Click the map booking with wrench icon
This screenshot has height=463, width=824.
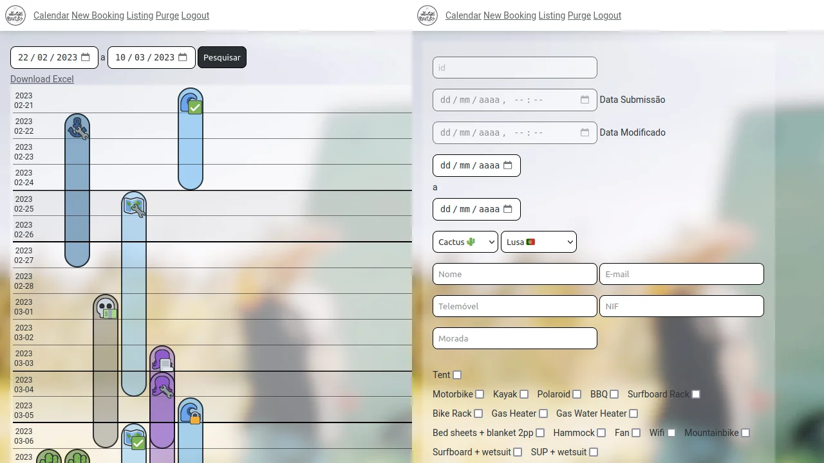134,206
